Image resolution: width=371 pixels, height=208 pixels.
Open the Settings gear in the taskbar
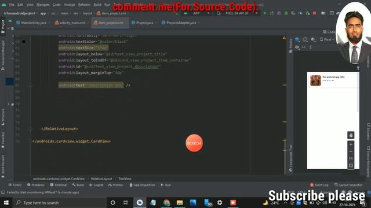(220, 203)
